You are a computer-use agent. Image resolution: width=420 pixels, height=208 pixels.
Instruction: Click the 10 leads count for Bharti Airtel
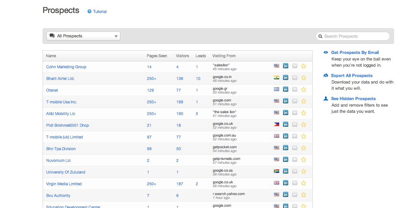point(198,79)
